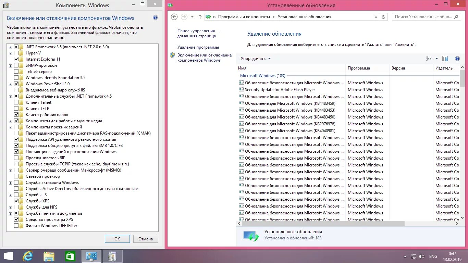Click folder icon next to Hyper-V
Image resolution: width=468 pixels, height=263 pixels.
22,53
